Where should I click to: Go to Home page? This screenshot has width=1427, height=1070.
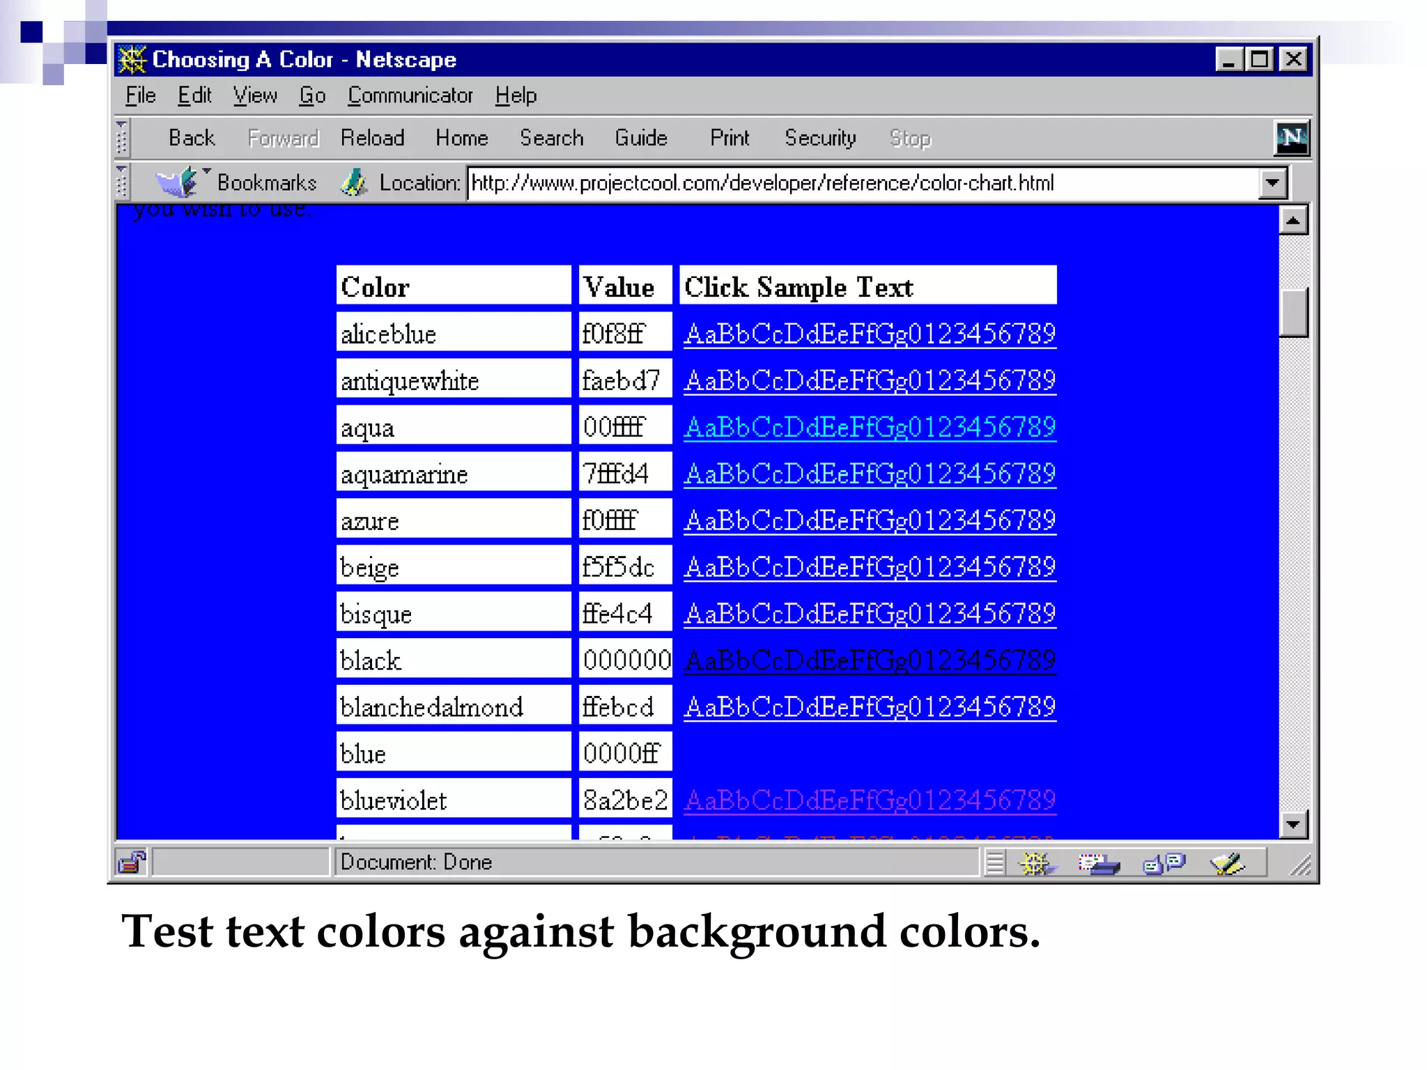point(461,138)
